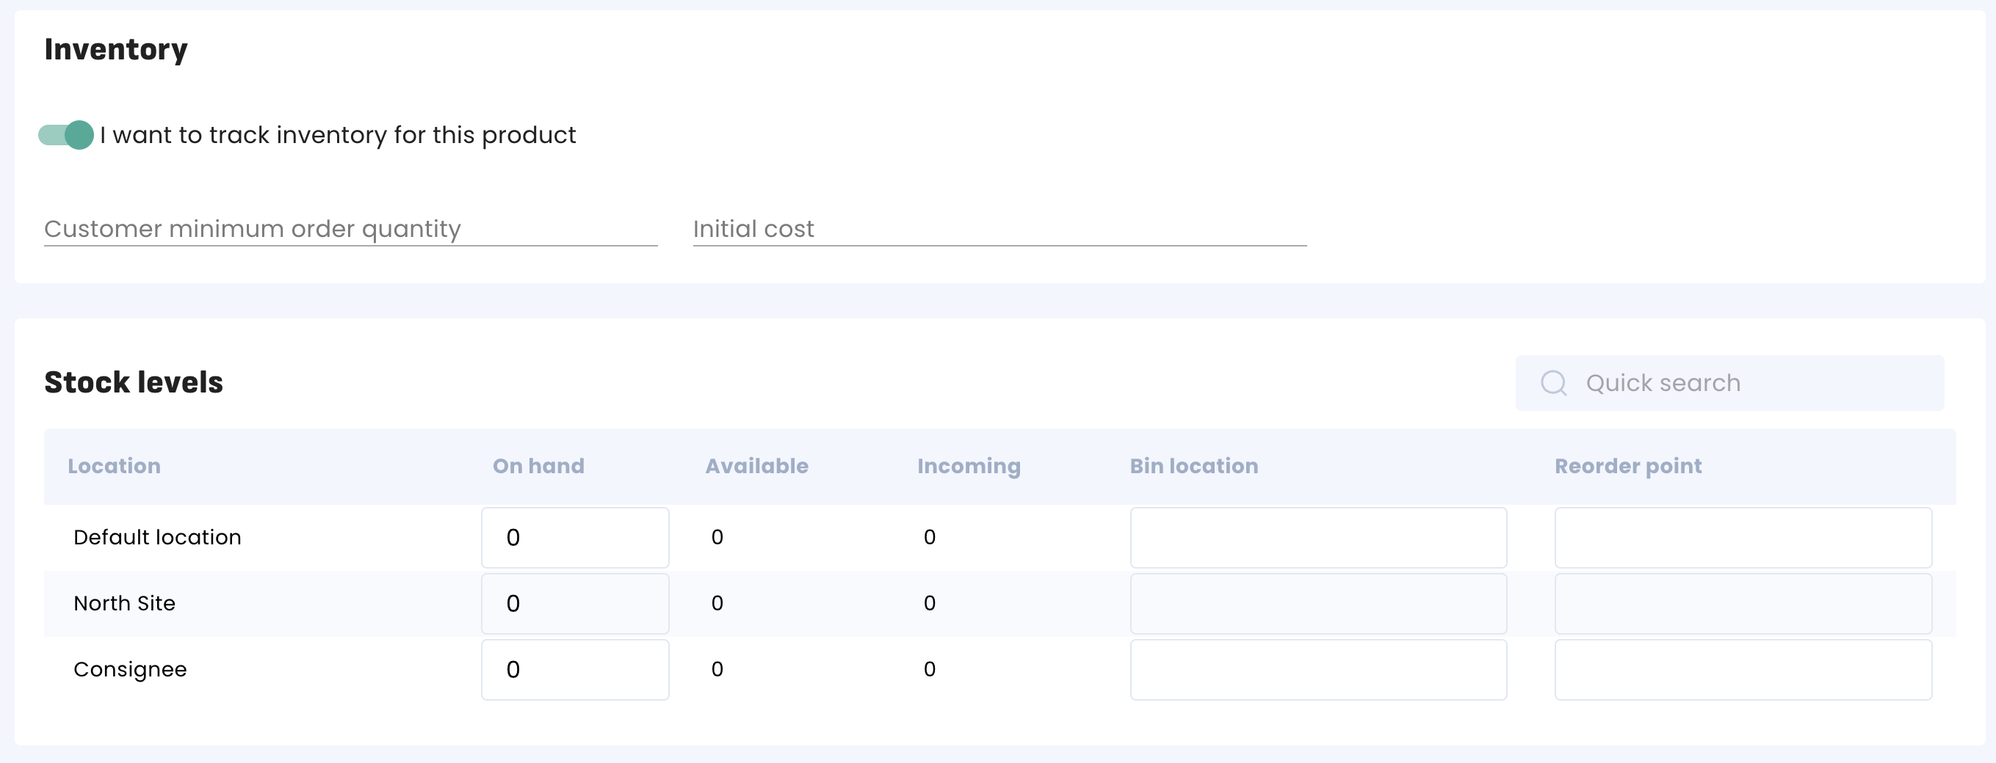Click Bin location field for Default location

[x=1318, y=538]
